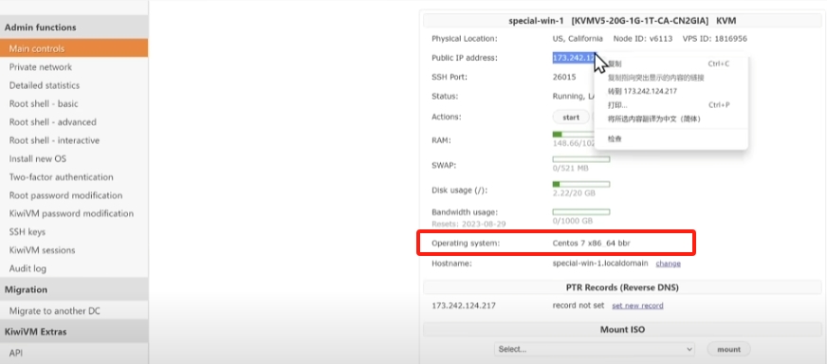This screenshot has height=364, width=827.
Task: Click VPS ID: 1816956 text
Action: [715, 39]
